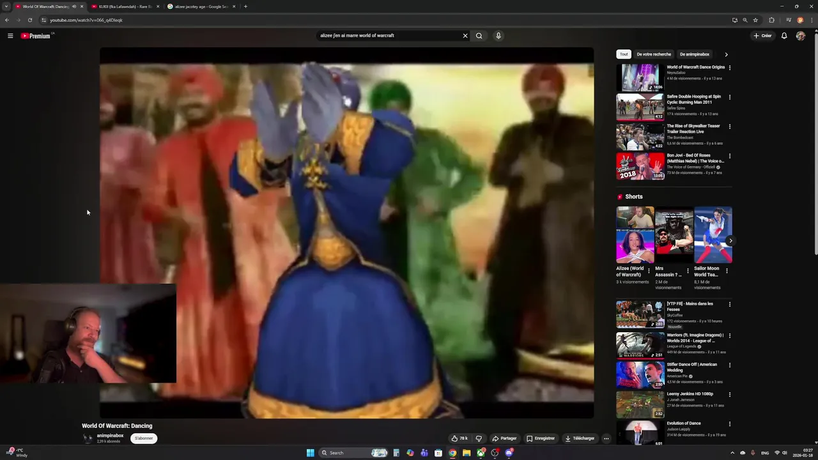
Task: Reload the page
Action: 29,20
